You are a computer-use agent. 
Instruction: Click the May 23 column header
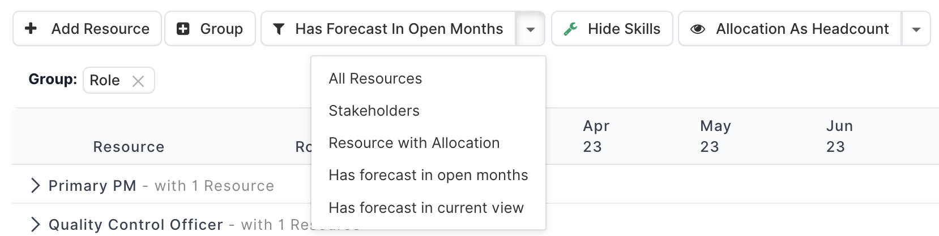(x=715, y=136)
